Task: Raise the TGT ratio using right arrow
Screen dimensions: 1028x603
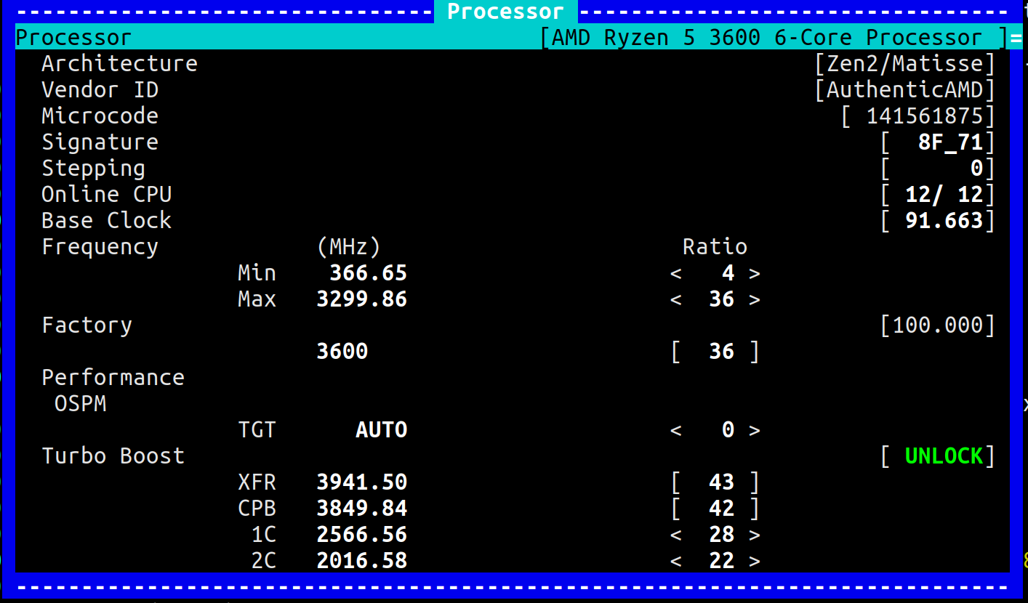Action: [x=755, y=431]
